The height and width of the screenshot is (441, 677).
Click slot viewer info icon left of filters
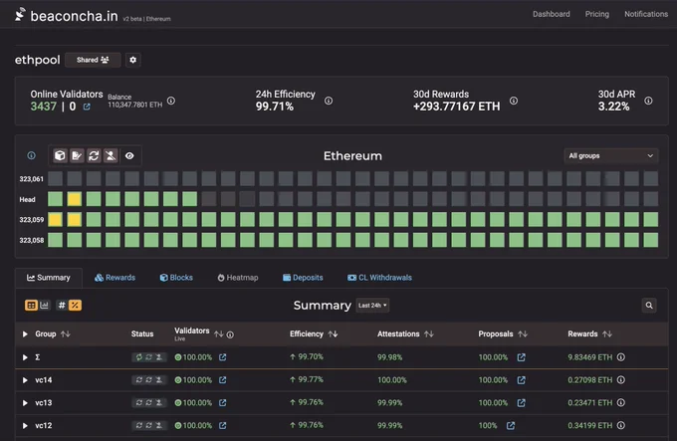(32, 155)
